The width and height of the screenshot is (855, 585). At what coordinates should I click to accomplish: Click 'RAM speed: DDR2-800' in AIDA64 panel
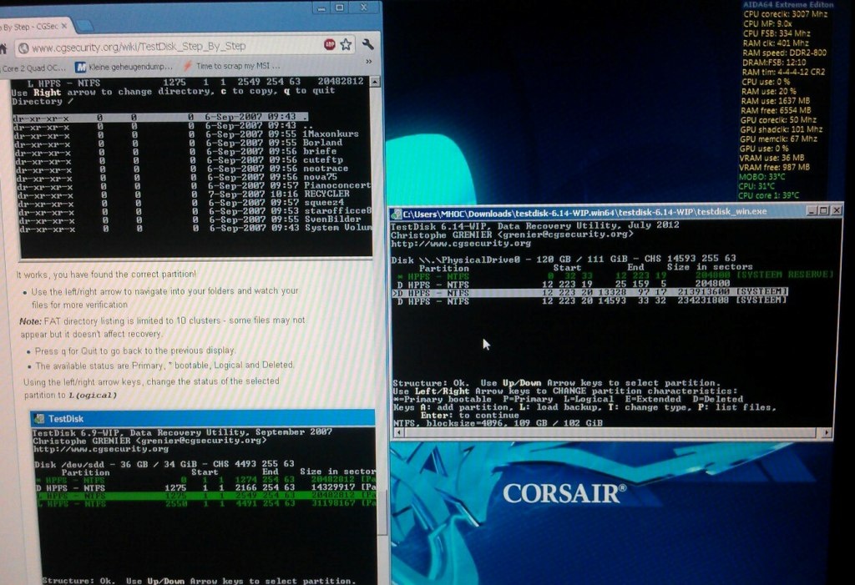point(784,53)
